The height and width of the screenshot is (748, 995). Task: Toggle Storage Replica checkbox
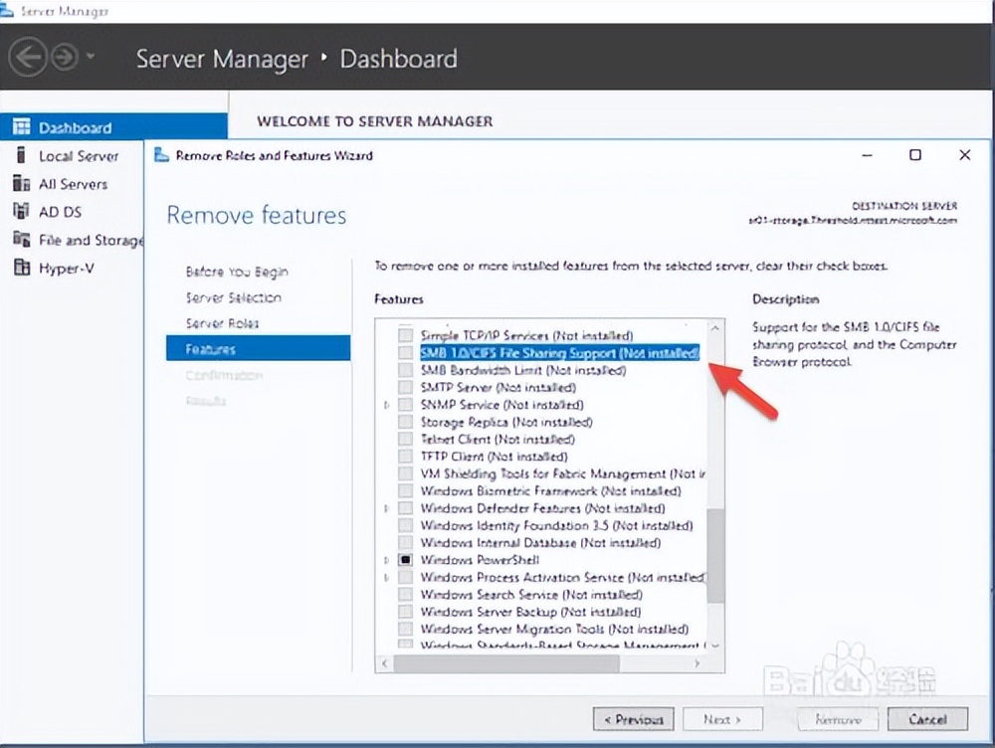pyautogui.click(x=406, y=422)
